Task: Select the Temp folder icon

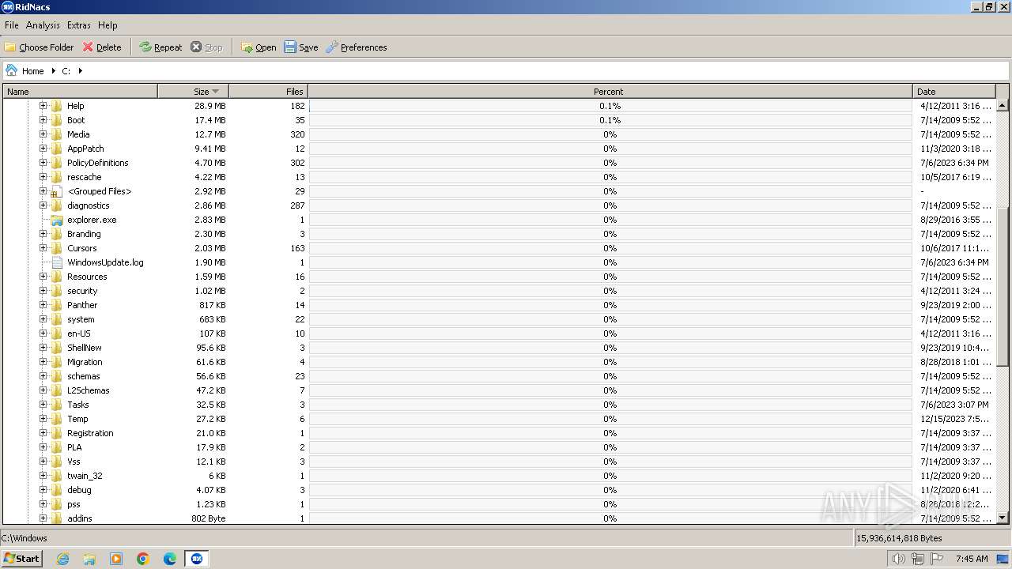Action: [x=56, y=419]
